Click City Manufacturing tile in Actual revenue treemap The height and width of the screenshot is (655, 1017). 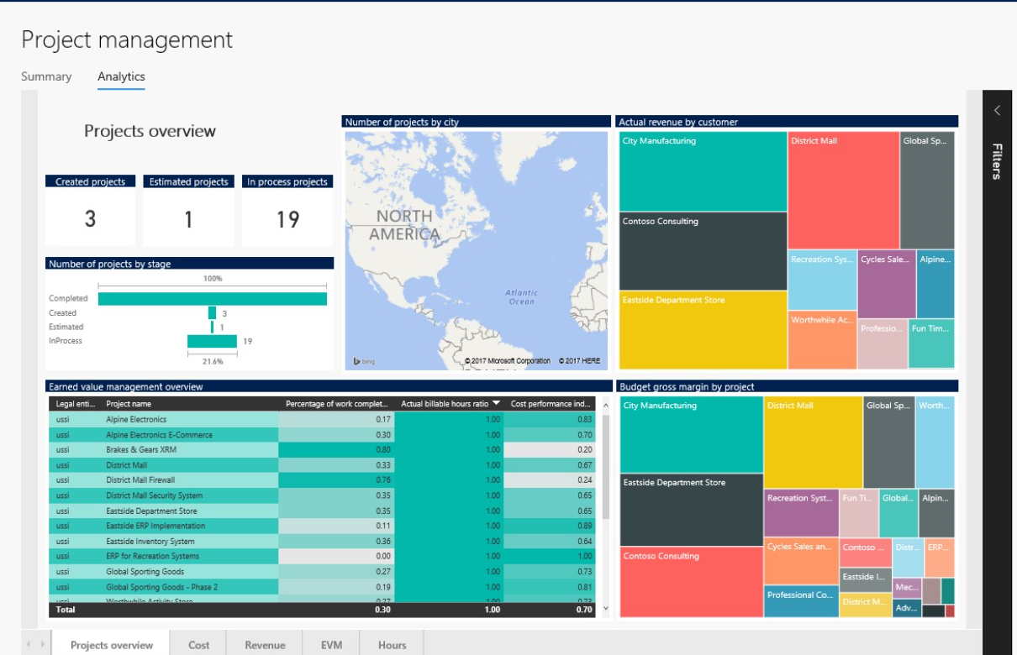pos(703,172)
